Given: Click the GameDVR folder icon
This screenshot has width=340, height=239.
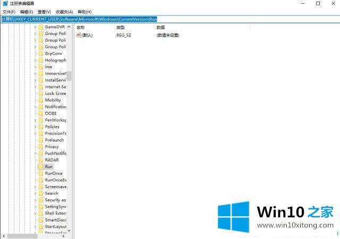Looking at the screenshot, I should pyautogui.click(x=41, y=27).
